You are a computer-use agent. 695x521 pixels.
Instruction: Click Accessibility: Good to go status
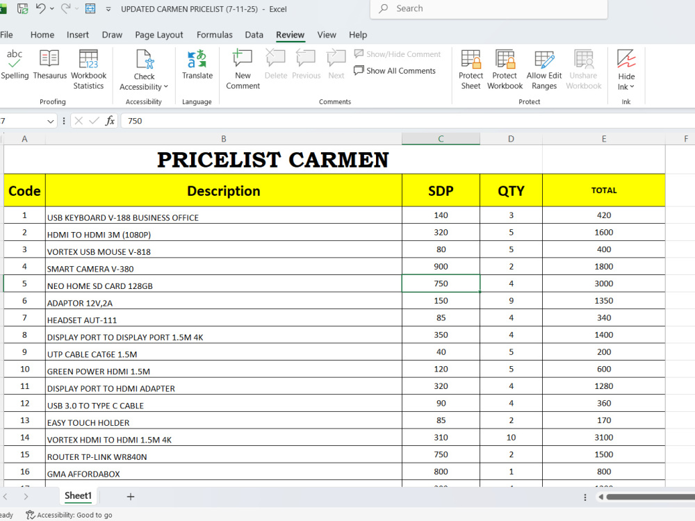pos(69,515)
